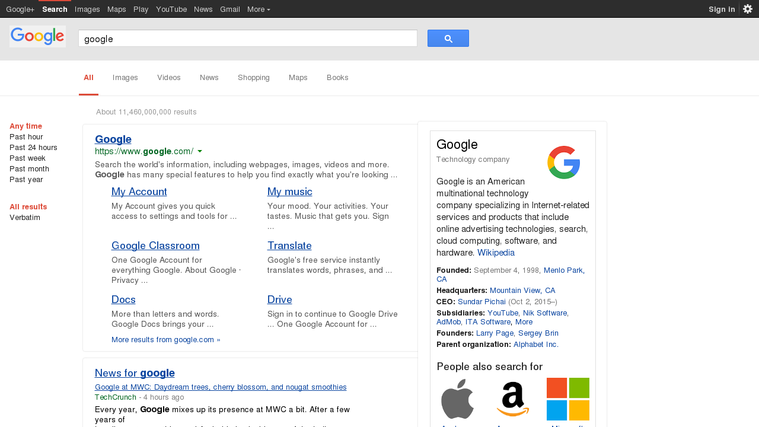Click the AdMob subsidiary link

pyautogui.click(x=448, y=322)
